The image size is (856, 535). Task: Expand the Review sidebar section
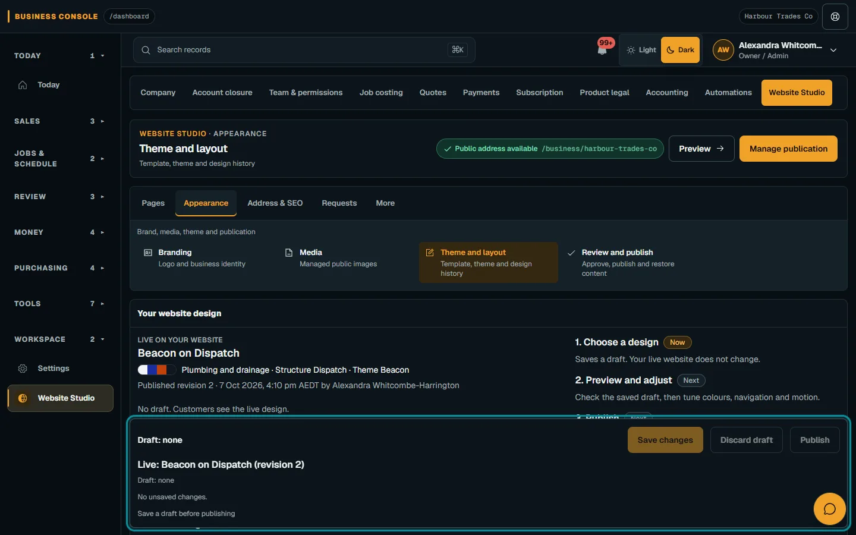tap(59, 197)
